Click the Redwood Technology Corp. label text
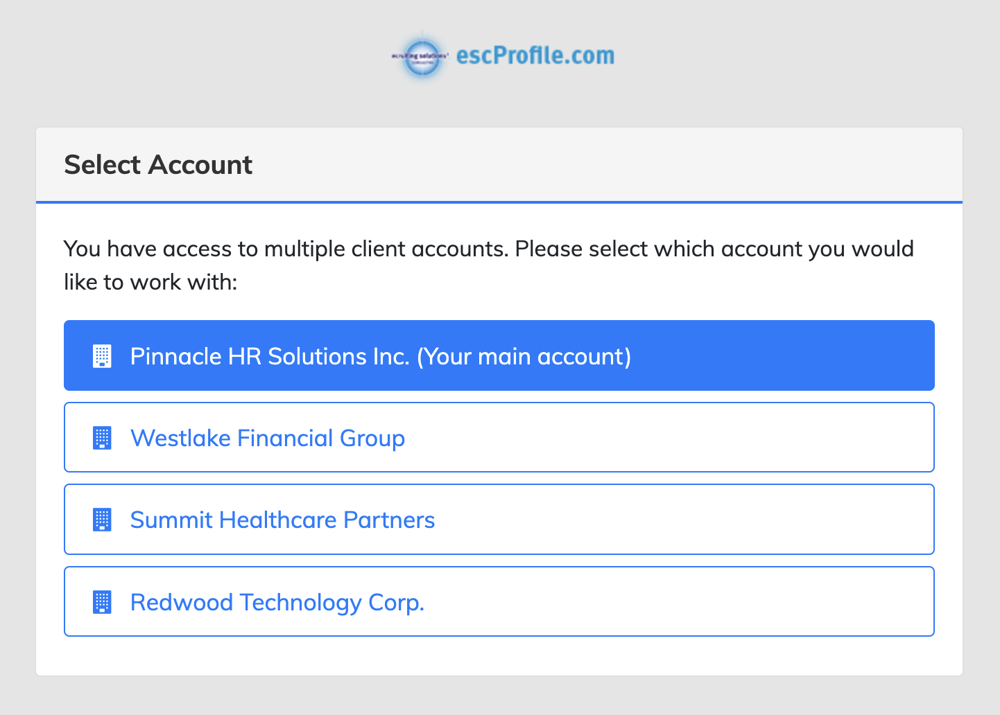1000x715 pixels. point(277,602)
